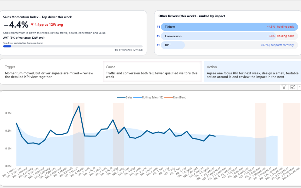Open the chart in focus mode
The width and height of the screenshot is (301, 188).
[293, 87]
